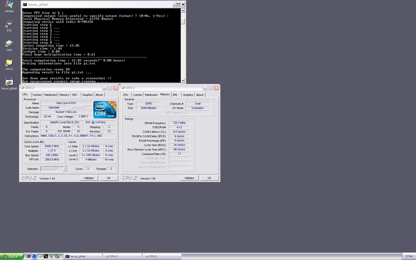Click the DC Mode value 'Symmetric'
Screen dimensions: 416x260
(x=198, y=108)
